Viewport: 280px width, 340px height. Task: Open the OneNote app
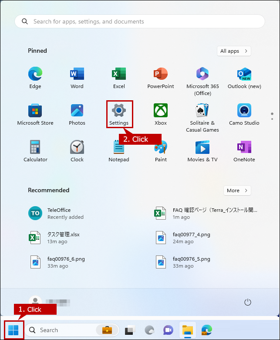(244, 151)
